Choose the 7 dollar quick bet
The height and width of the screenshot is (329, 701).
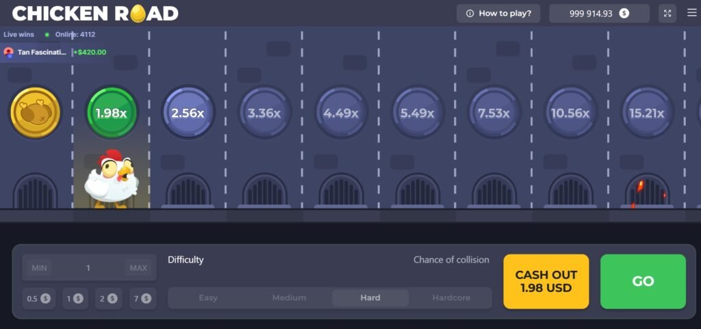[x=141, y=298]
